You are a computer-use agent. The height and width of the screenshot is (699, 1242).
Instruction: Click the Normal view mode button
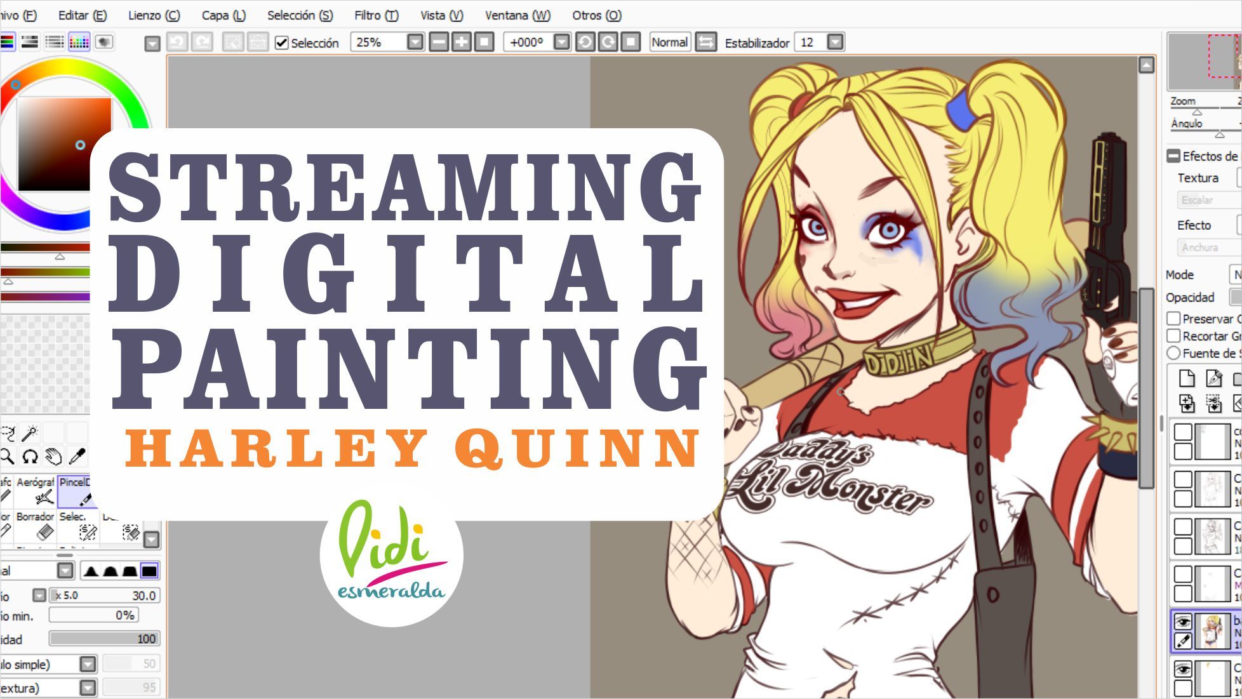tap(669, 43)
